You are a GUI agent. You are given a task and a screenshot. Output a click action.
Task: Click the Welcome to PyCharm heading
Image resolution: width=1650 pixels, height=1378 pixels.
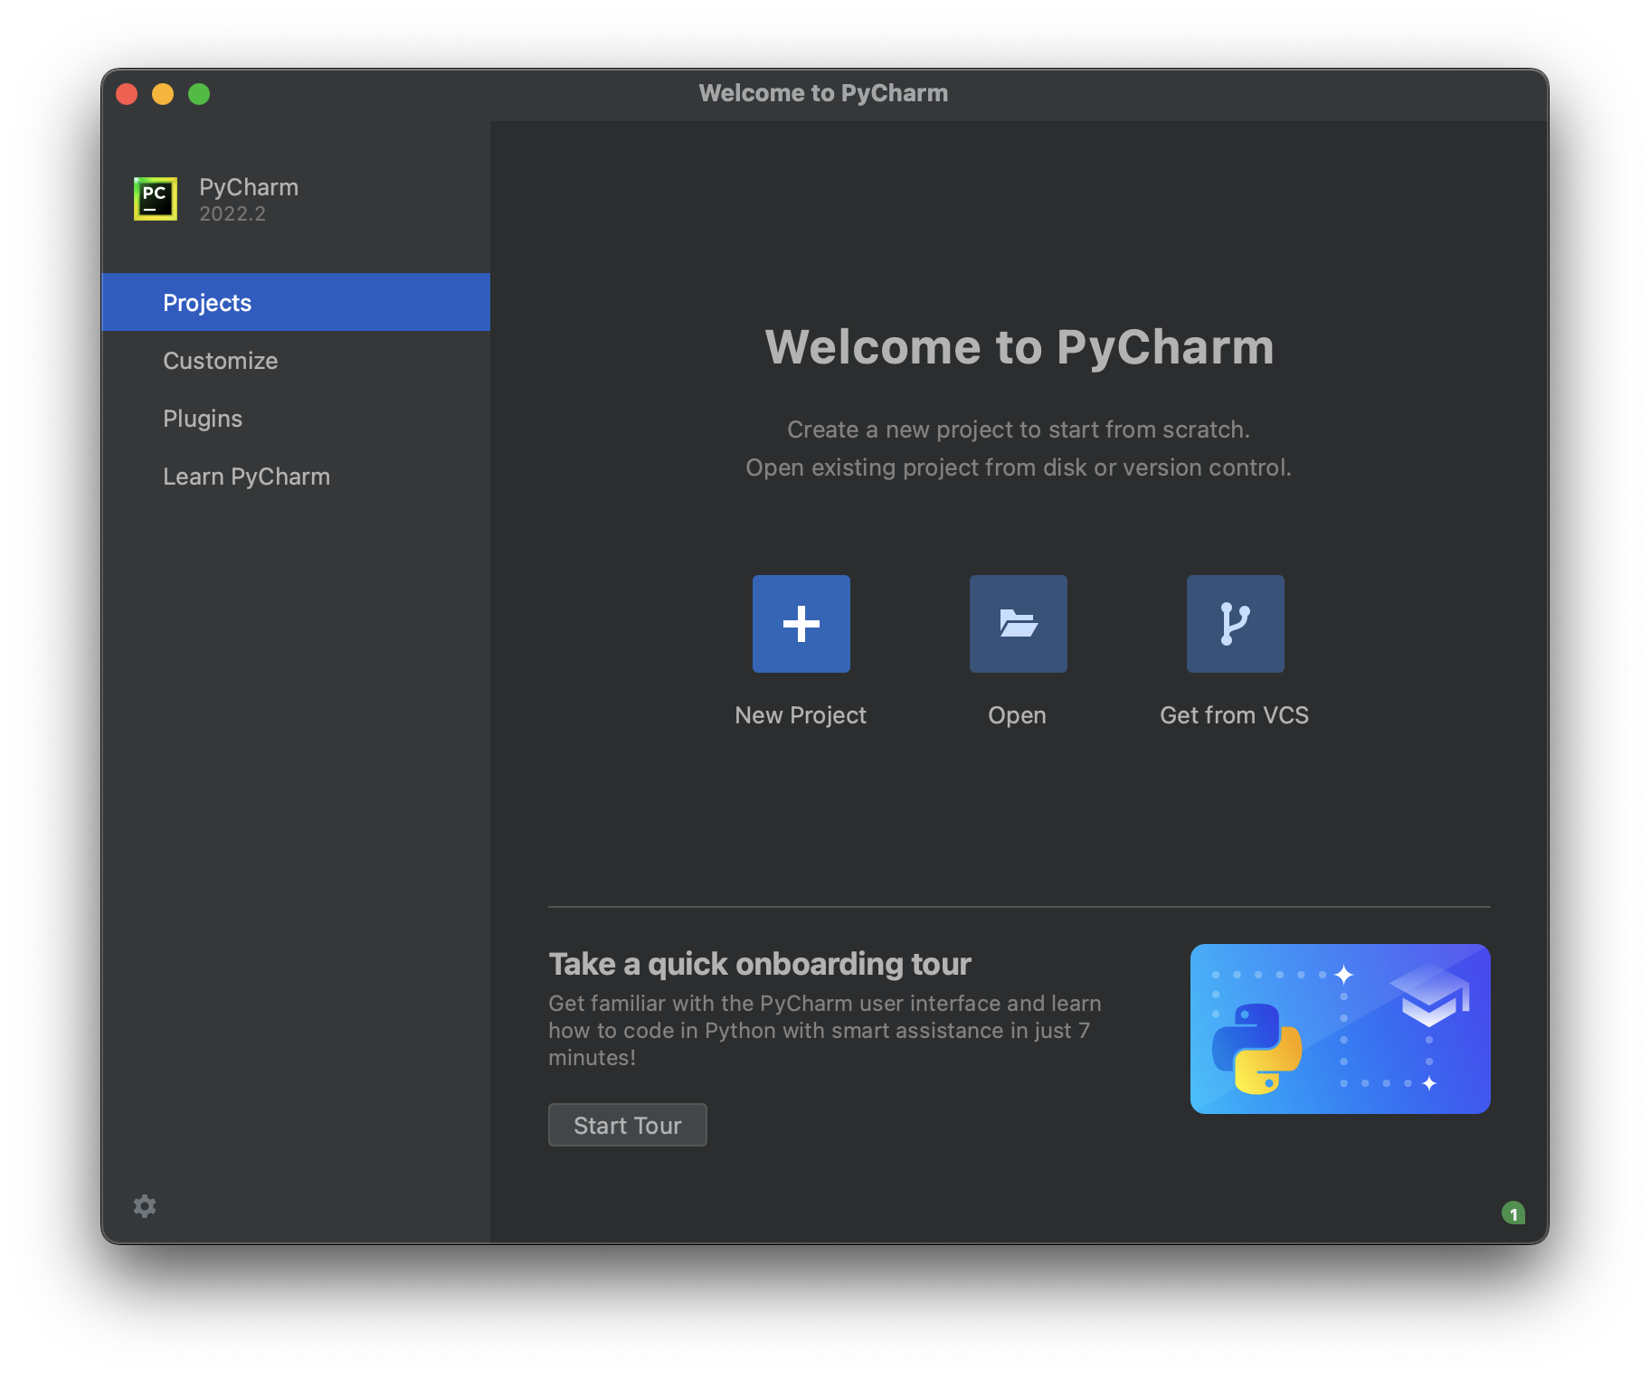click(1019, 347)
